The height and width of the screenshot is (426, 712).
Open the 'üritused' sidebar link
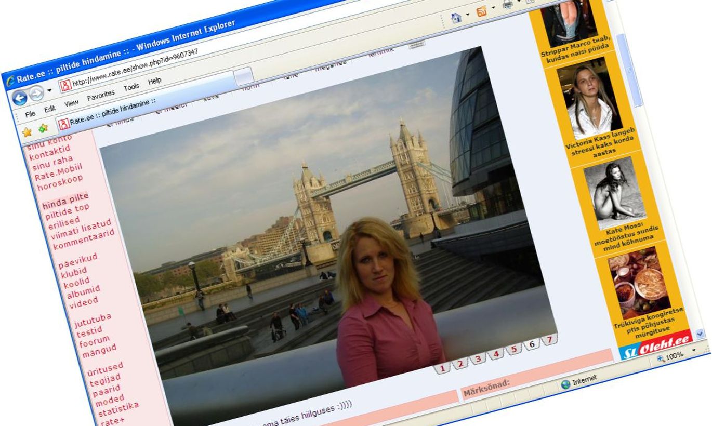tap(105, 370)
